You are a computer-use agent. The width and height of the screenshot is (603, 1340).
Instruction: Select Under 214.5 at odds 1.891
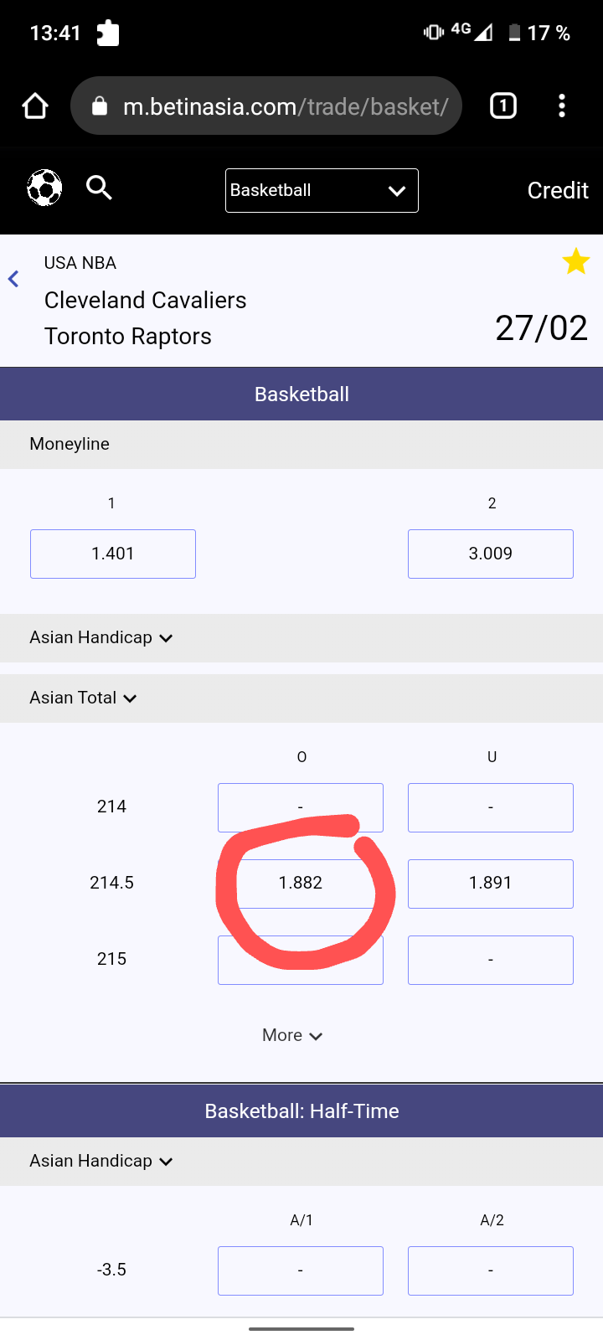pyautogui.click(x=491, y=884)
